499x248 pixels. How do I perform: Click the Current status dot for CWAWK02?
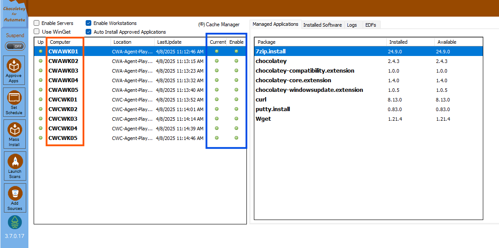[x=217, y=61]
